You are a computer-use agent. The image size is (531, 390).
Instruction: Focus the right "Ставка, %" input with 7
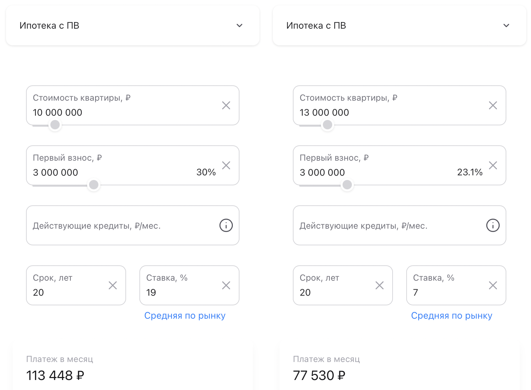(444, 292)
